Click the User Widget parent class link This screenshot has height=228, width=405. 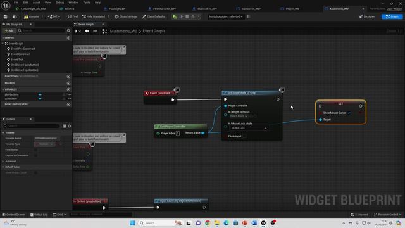coord(394,9)
